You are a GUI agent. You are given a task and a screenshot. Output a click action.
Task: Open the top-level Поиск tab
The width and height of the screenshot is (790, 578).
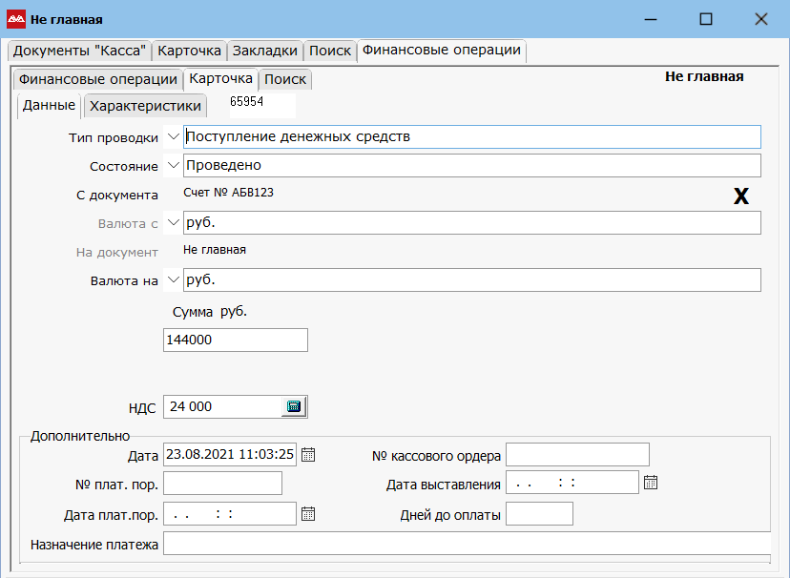click(x=330, y=51)
